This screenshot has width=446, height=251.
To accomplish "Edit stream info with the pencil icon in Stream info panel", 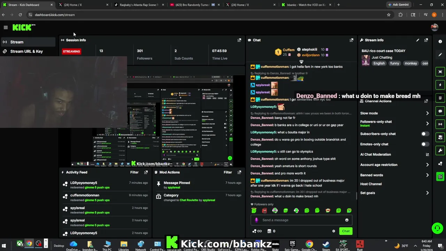I will (417, 40).
